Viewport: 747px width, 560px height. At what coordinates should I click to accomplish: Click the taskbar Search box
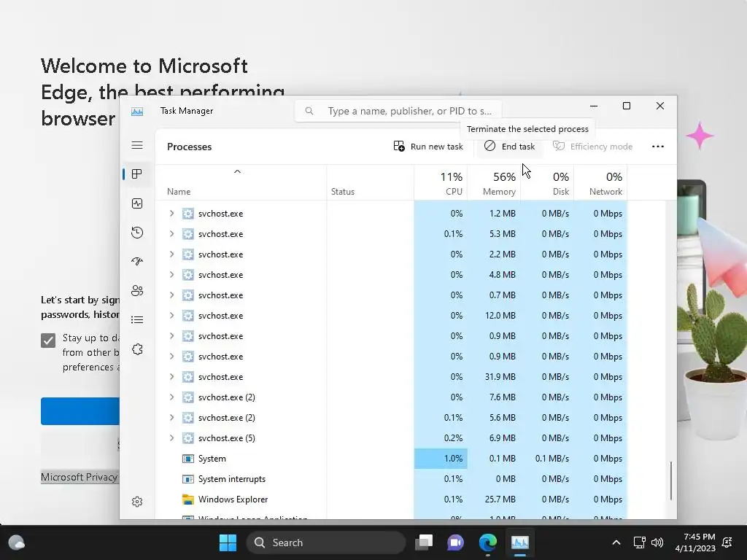(x=326, y=542)
